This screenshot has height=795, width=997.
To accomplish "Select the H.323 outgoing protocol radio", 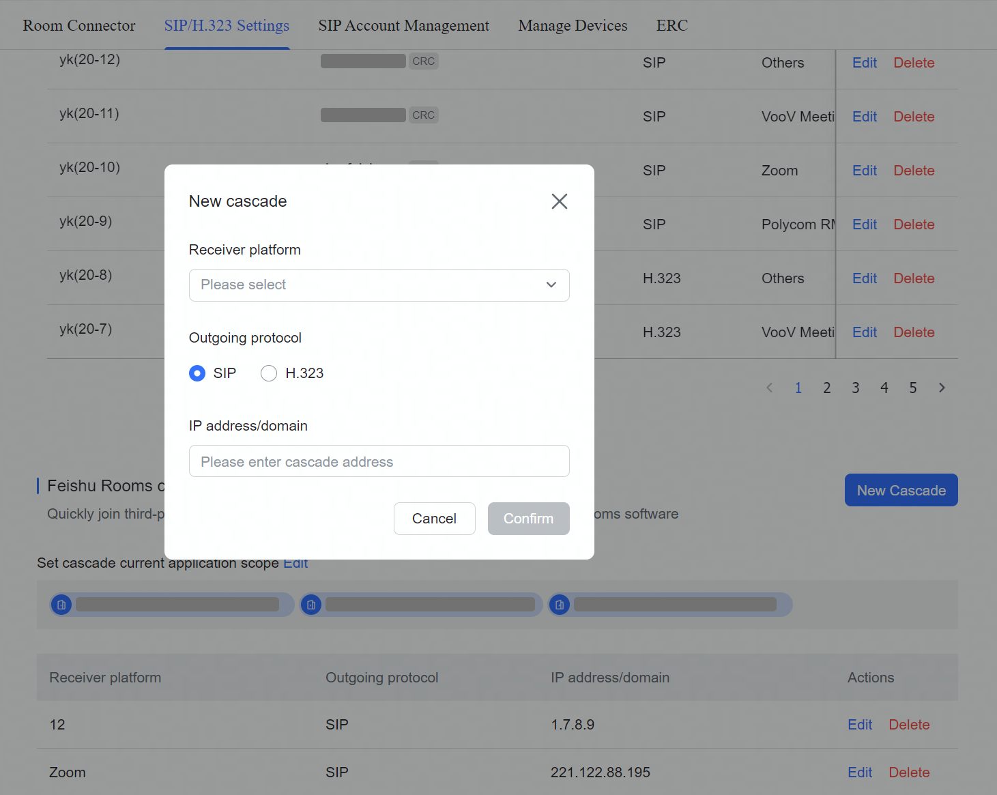I will tap(269, 373).
